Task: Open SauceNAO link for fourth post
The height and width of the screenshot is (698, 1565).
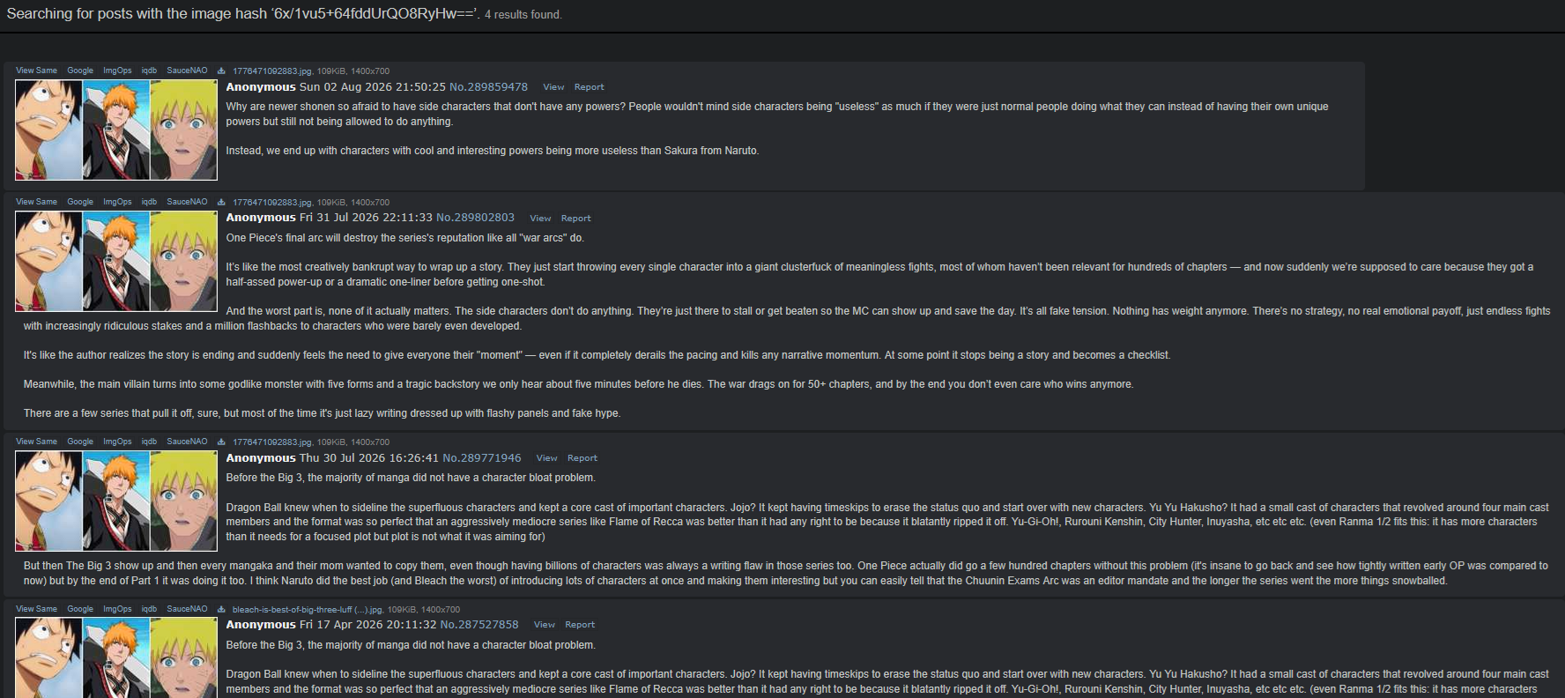Action: pyautogui.click(x=187, y=609)
